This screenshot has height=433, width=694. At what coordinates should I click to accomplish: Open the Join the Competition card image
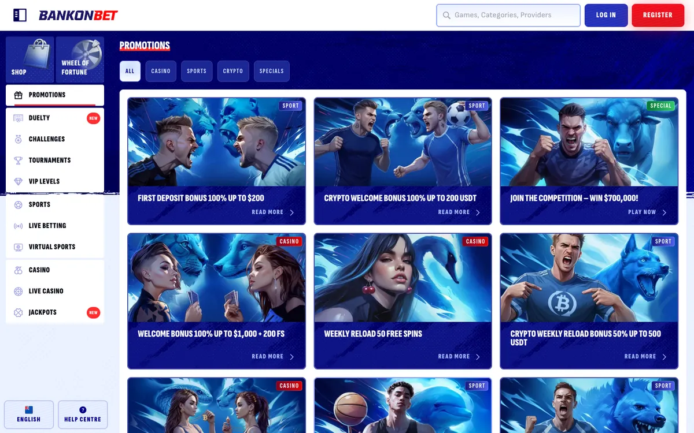589,142
